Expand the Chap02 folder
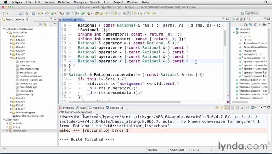The width and height of the screenshot is (272, 154). click(x=11, y=36)
